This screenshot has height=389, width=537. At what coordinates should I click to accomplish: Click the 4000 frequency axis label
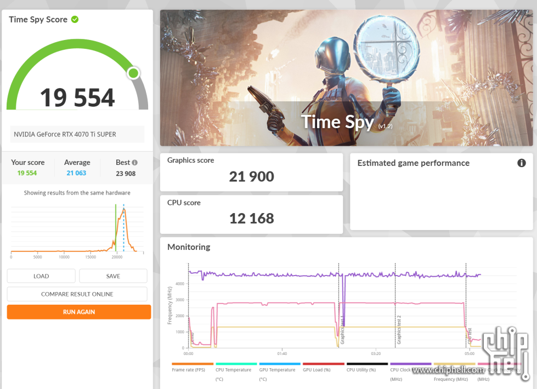pyautogui.click(x=180, y=284)
